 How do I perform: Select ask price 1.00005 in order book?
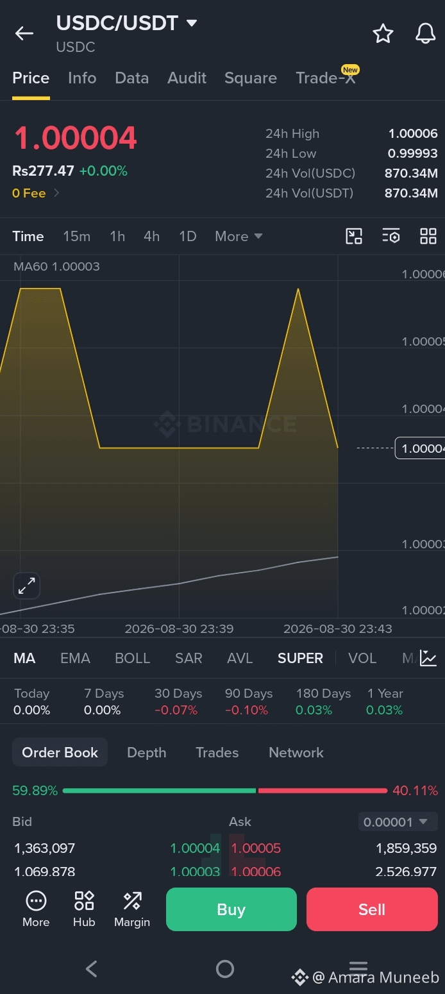pos(256,848)
